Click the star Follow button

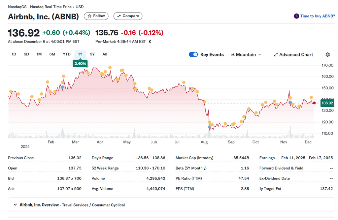click(x=96, y=16)
